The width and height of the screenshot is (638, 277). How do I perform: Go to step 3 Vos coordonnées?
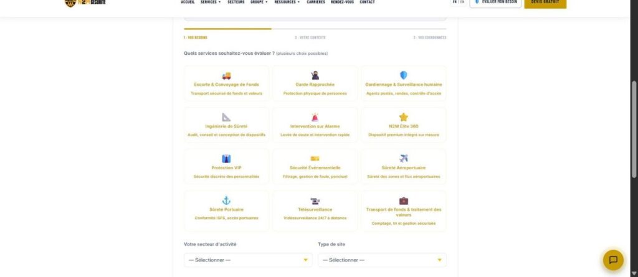[x=430, y=37]
